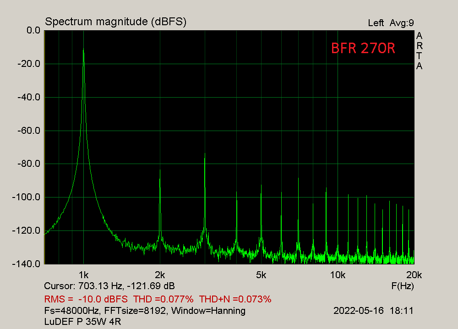
Task: Click the '1k' frequency axis label
Action: tap(83, 275)
